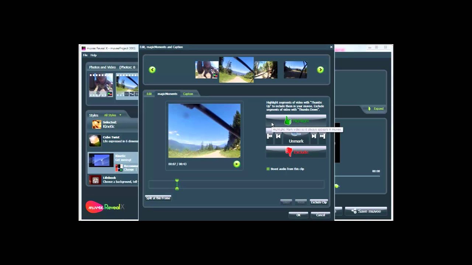Click the Change link under Kinetic style

click(x=129, y=170)
